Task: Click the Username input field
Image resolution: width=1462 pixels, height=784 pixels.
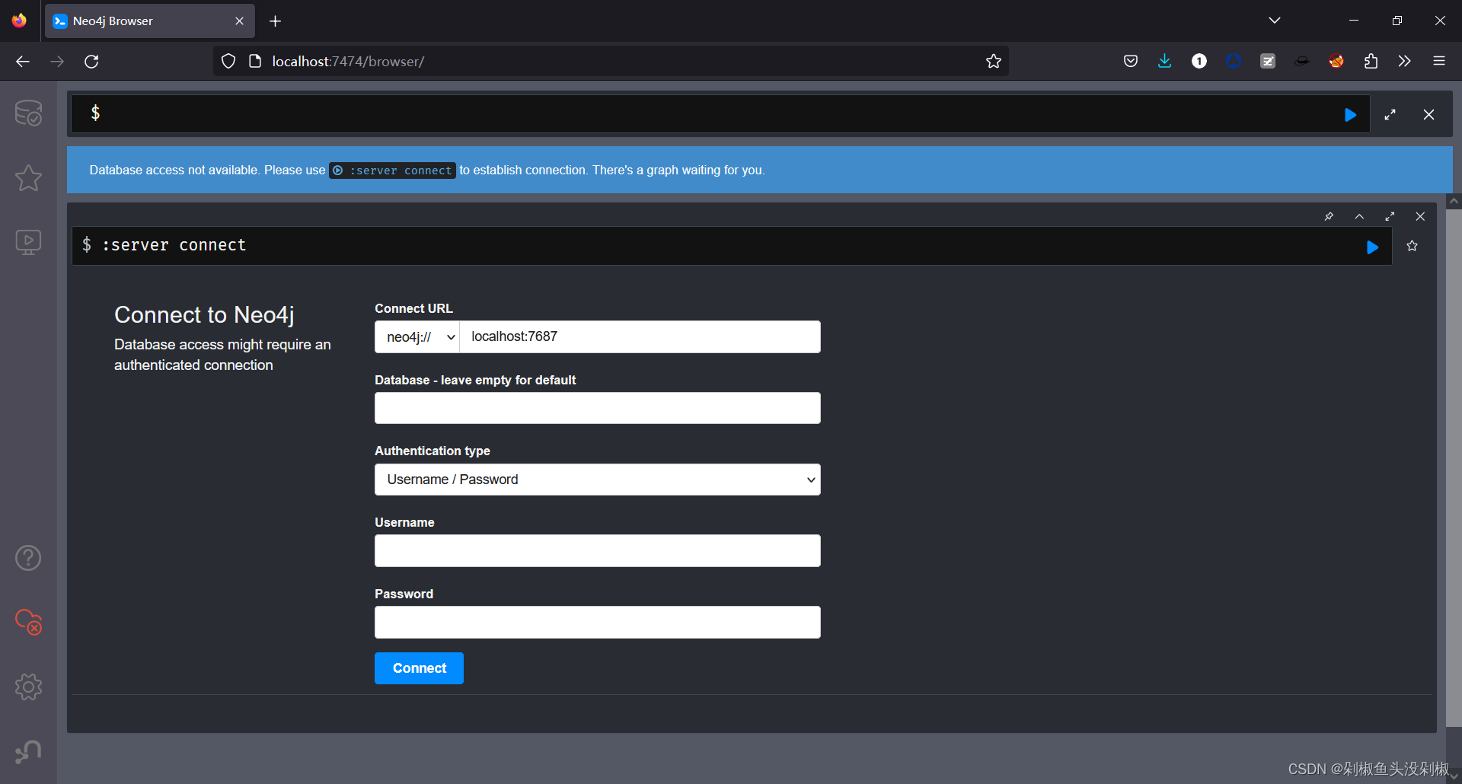Action: pos(598,550)
